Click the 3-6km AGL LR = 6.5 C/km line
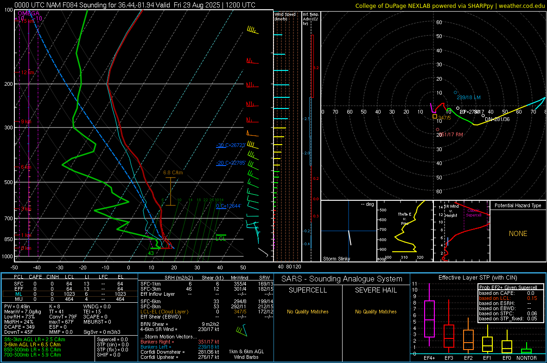 [32, 344]
